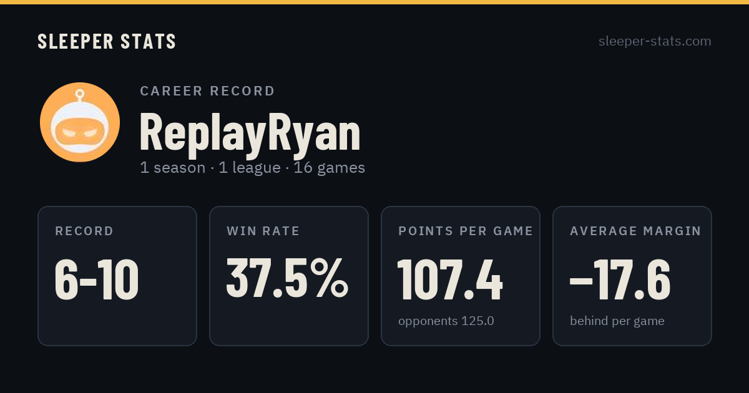The height and width of the screenshot is (393, 749).
Task: Open the Record stat card
Action: 117,276
